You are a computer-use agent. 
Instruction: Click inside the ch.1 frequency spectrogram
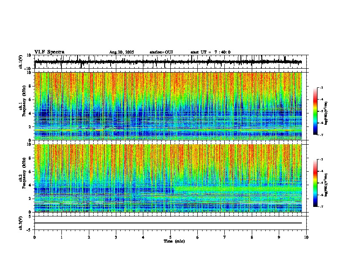pyautogui.click(x=168, y=106)
